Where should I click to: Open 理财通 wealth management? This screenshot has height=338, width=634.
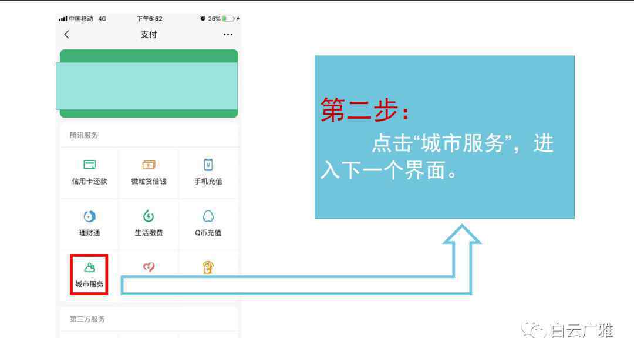(x=89, y=224)
